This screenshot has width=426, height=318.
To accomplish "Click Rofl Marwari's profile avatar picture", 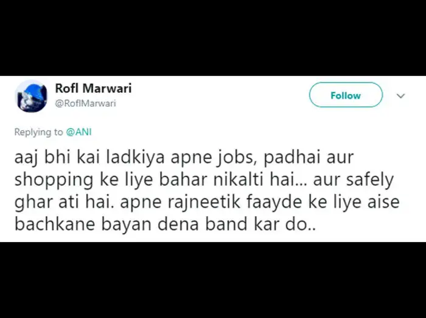I will click(x=31, y=96).
